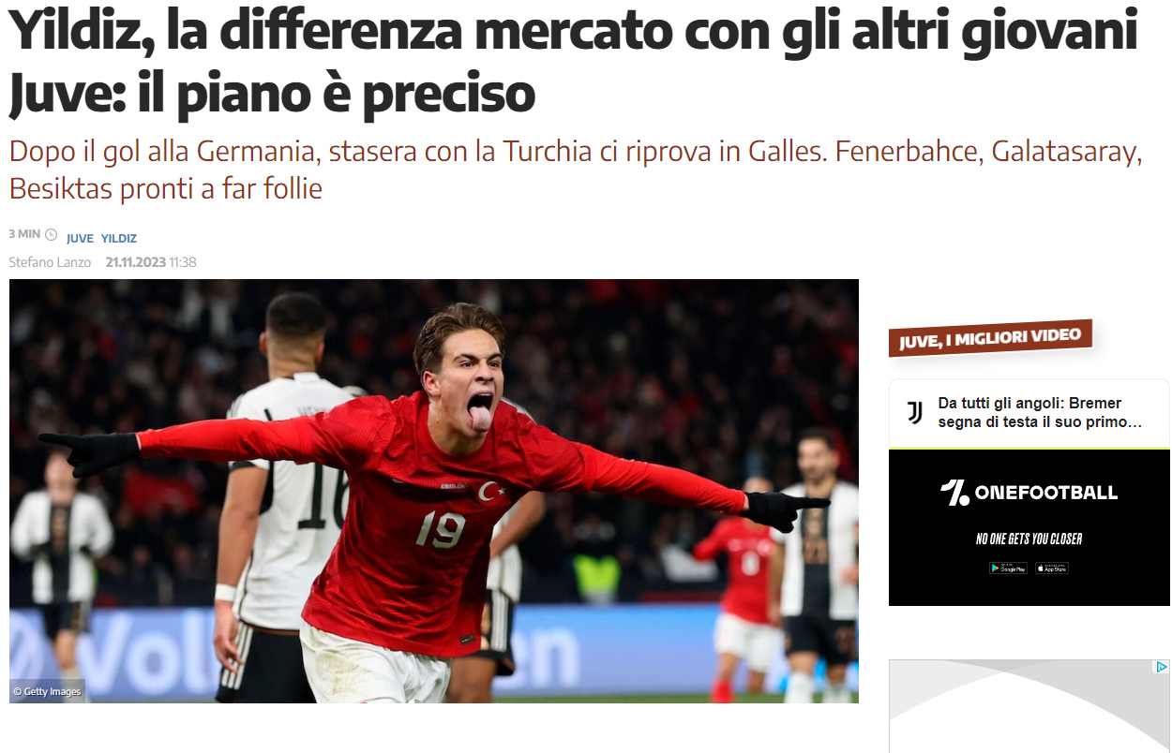
Task: Click the Juventus logo in the video widget
Action: point(914,412)
